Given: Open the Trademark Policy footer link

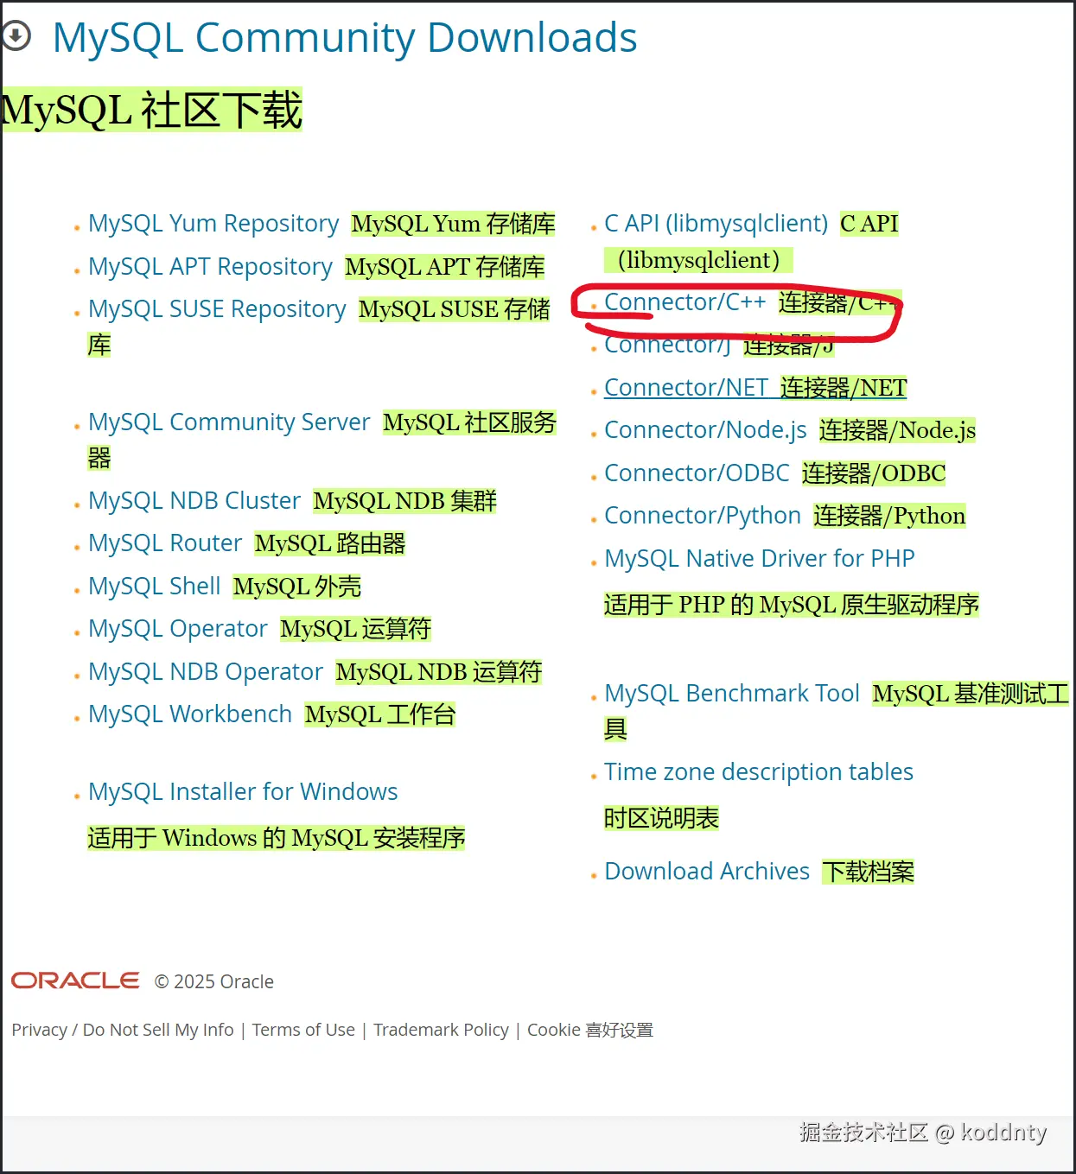Looking at the screenshot, I should (441, 1030).
